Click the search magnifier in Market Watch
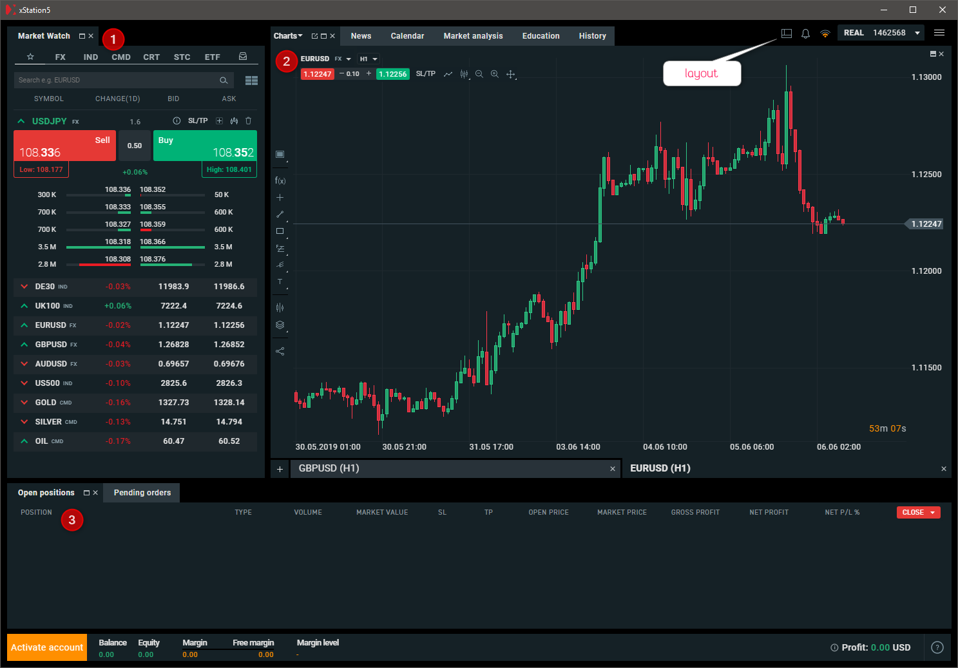The width and height of the screenshot is (958, 668). (224, 81)
